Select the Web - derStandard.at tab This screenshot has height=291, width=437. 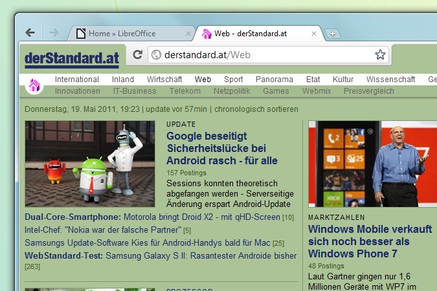pyautogui.click(x=259, y=34)
